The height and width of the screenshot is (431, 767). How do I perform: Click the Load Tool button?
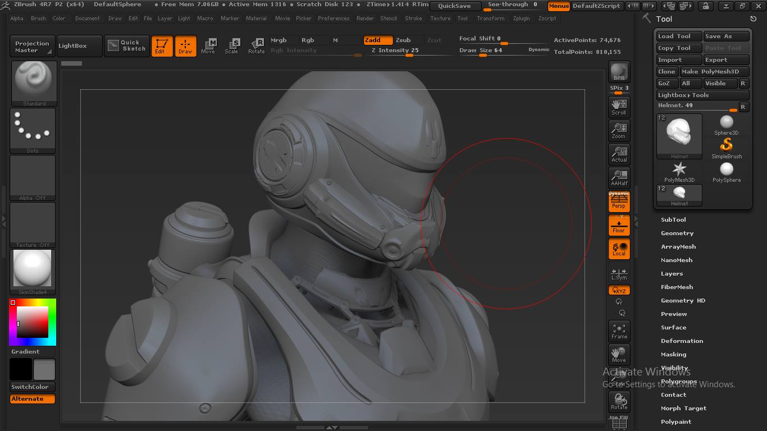point(679,36)
